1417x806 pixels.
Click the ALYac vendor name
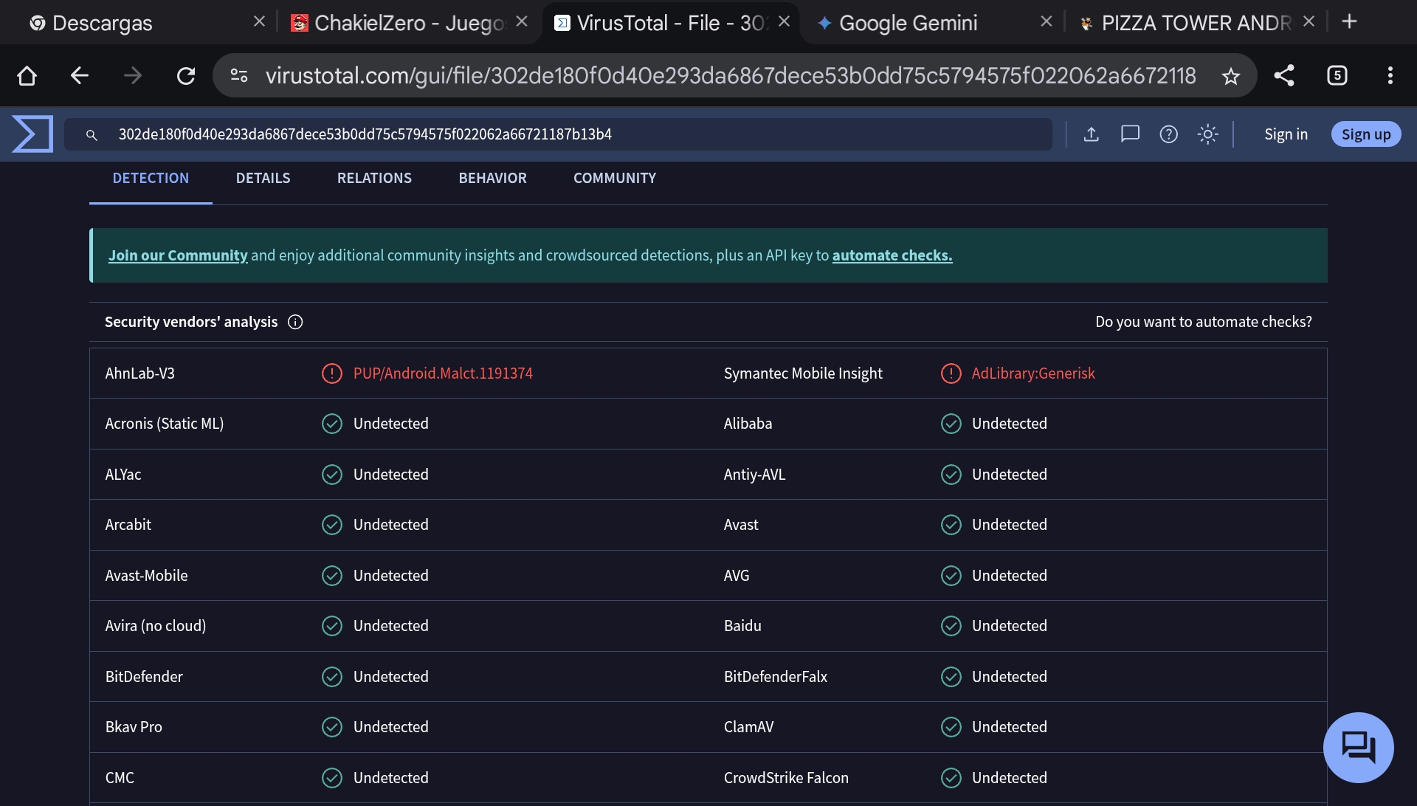(x=123, y=475)
